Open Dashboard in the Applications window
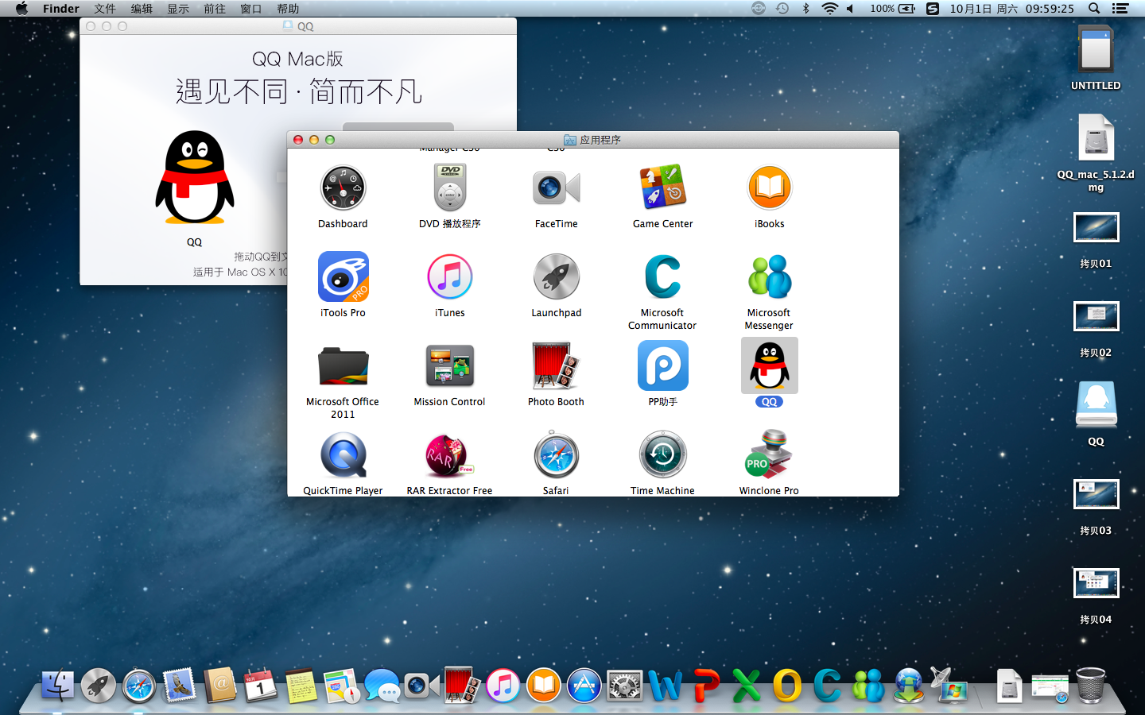 (343, 188)
